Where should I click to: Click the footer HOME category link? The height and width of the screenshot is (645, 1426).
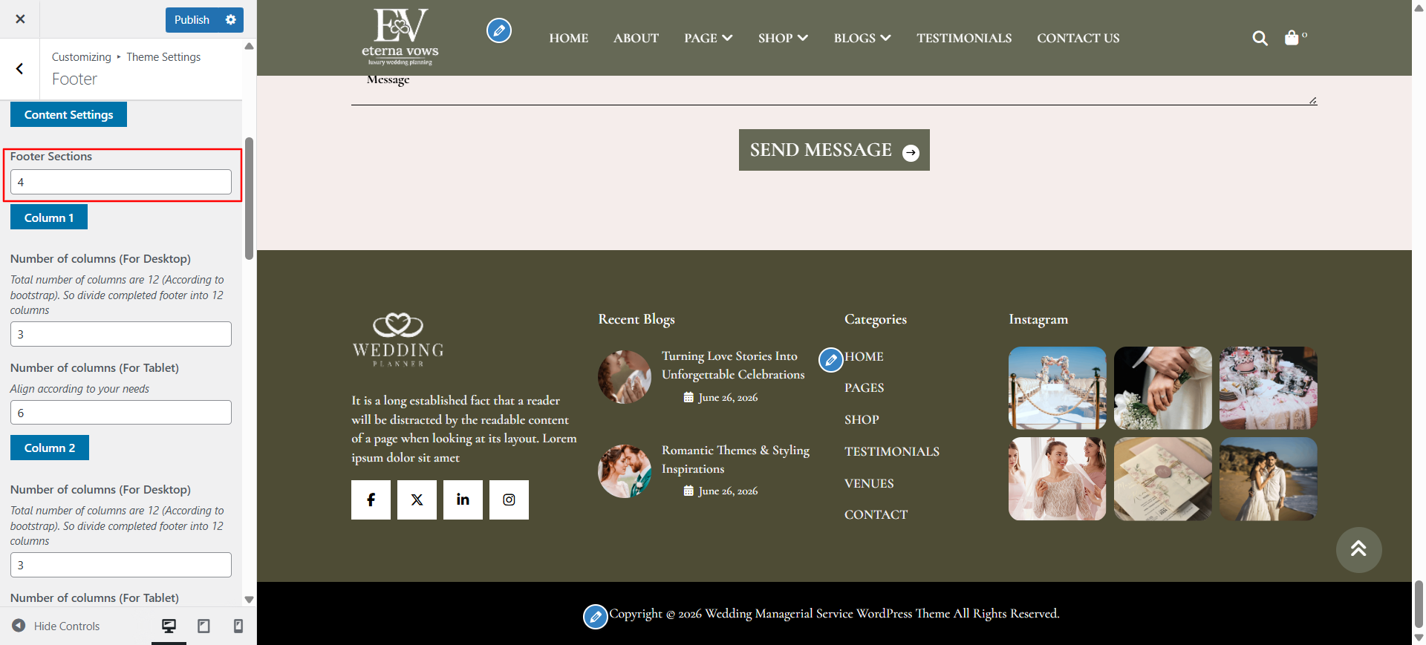coord(864,356)
